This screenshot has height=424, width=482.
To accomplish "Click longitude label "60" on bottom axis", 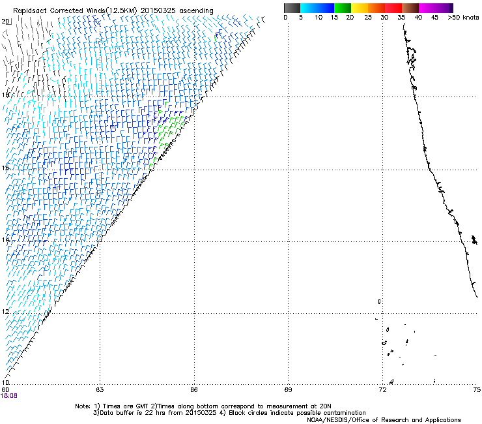I will [x=5, y=390].
